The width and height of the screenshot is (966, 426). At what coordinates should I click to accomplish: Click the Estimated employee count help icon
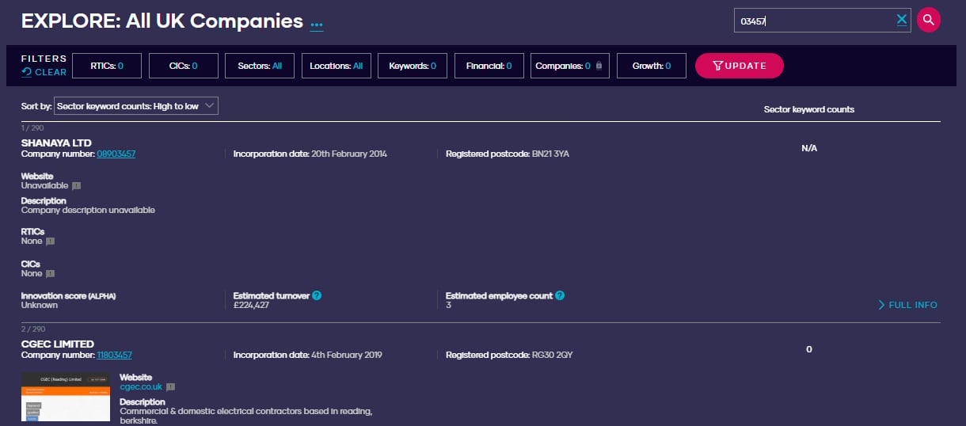[x=560, y=295]
